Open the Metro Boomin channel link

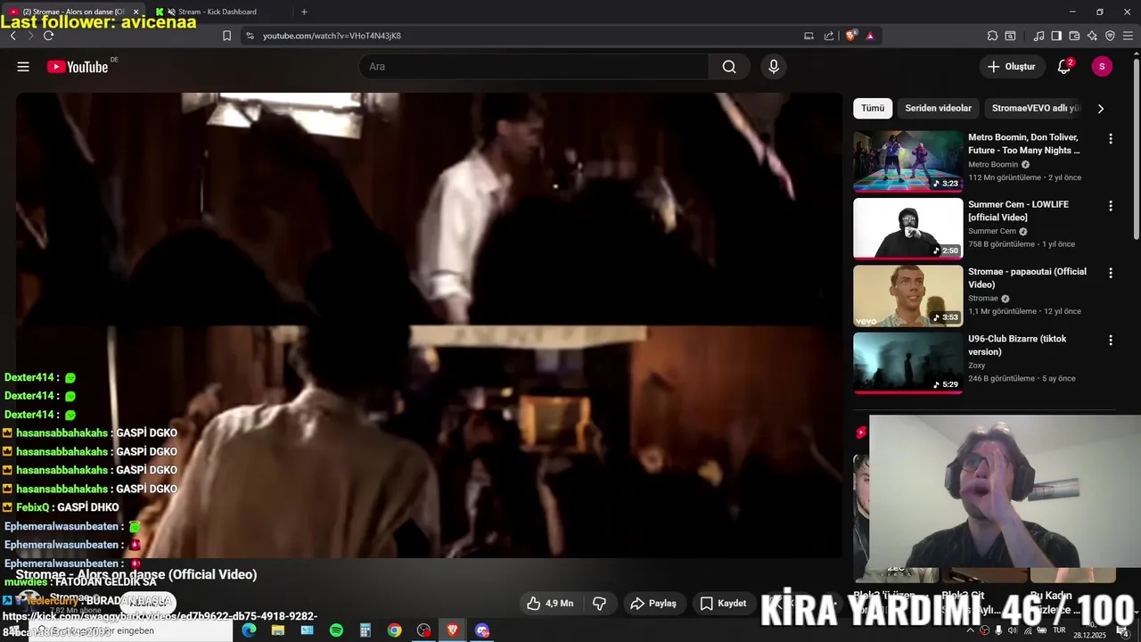tap(993, 164)
